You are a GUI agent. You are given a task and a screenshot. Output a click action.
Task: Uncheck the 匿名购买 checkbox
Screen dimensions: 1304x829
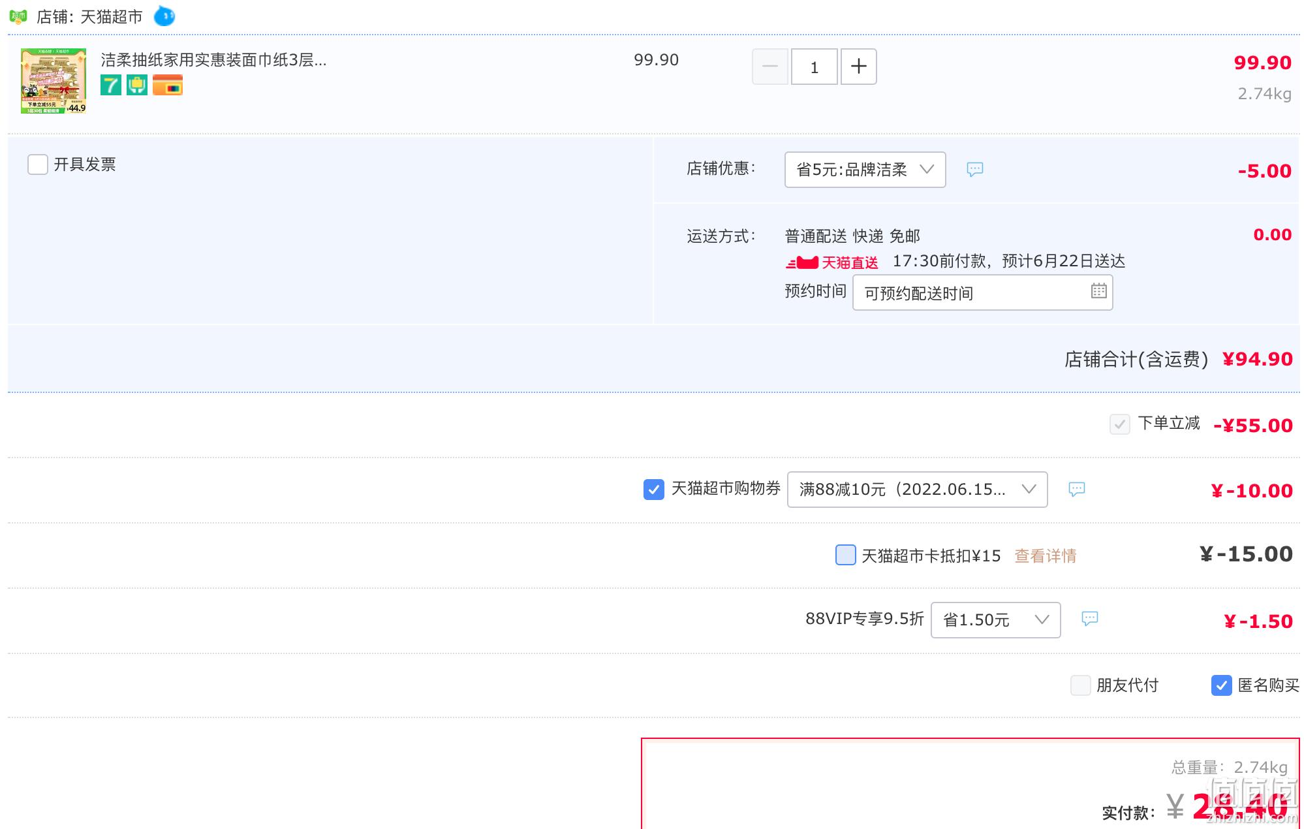click(x=1222, y=685)
